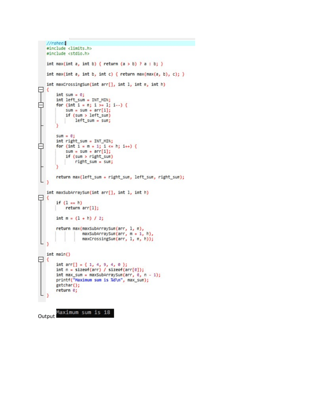Collapse the main function fold marker
323x418 pixels.
pyautogui.click(x=41, y=259)
